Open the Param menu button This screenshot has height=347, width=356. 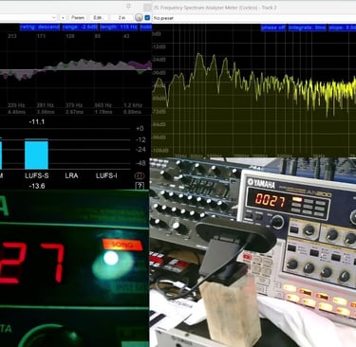(x=78, y=18)
